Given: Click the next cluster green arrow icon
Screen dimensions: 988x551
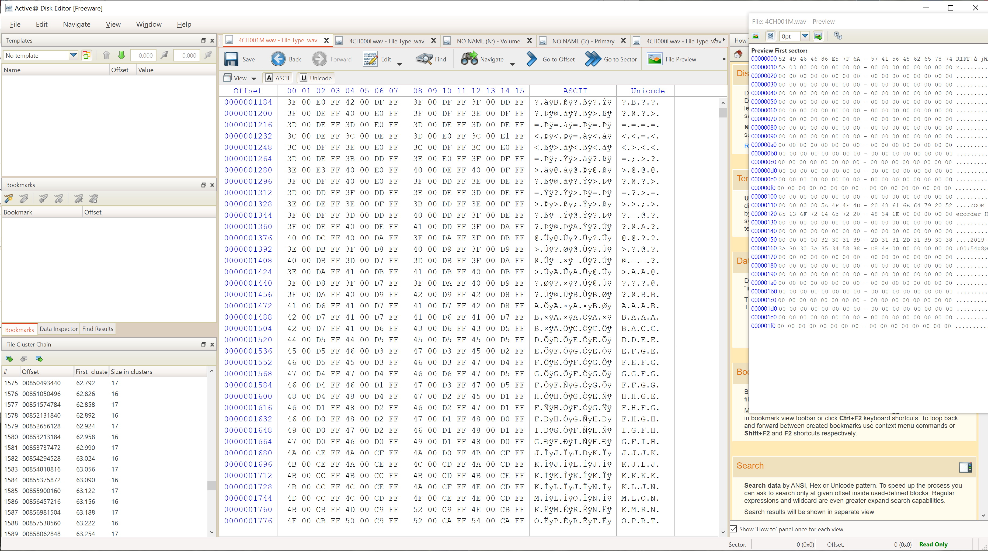Looking at the screenshot, I should 39,359.
